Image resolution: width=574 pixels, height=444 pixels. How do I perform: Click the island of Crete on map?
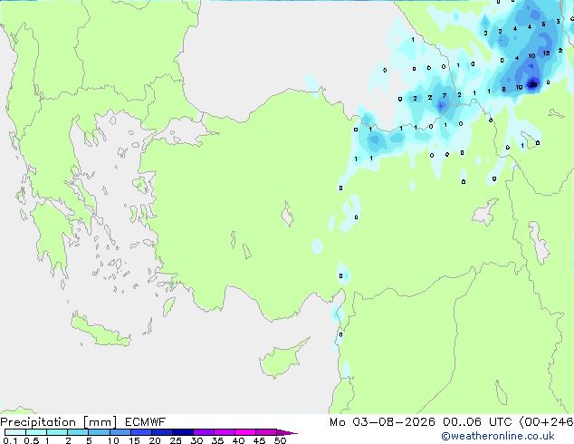[100, 332]
